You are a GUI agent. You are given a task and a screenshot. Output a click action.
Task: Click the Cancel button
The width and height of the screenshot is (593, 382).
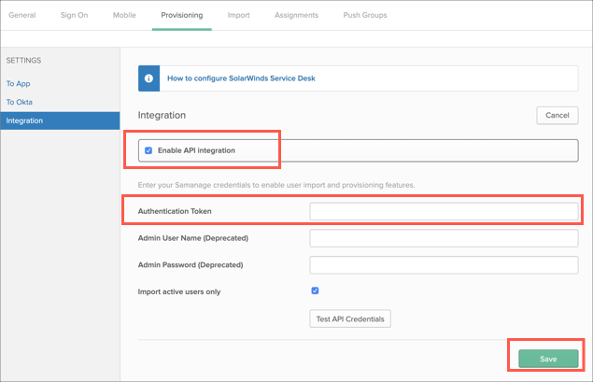point(557,115)
